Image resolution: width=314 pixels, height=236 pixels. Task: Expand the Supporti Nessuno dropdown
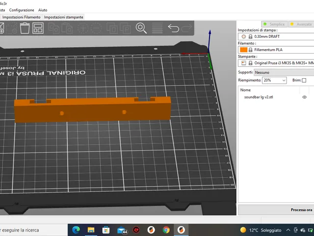284,72
